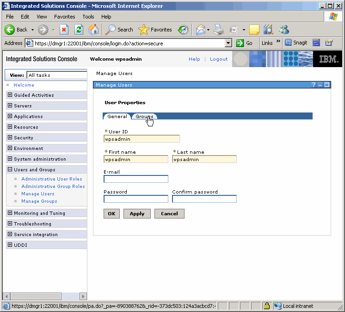Open the History toolbar icon
This screenshot has width=345, height=312.
183,30
